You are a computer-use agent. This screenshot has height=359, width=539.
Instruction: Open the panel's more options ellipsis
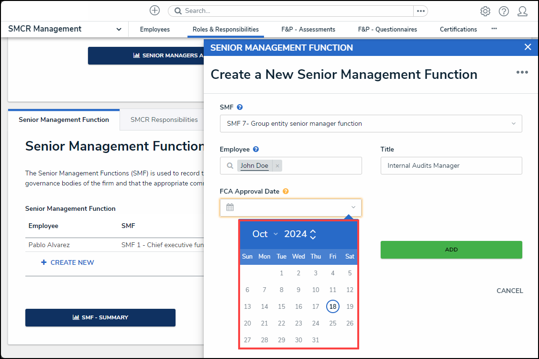(x=522, y=72)
